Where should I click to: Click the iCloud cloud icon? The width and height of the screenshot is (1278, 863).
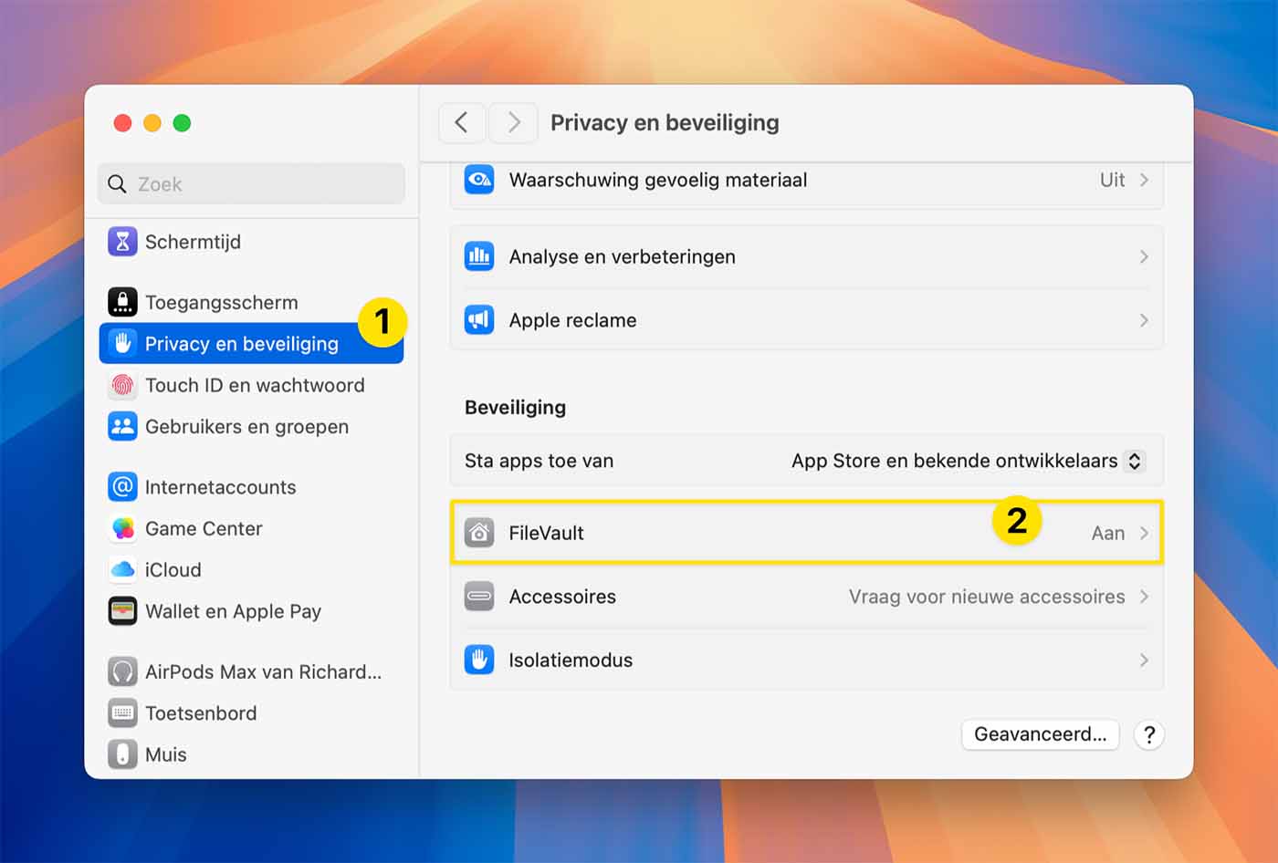point(122,569)
